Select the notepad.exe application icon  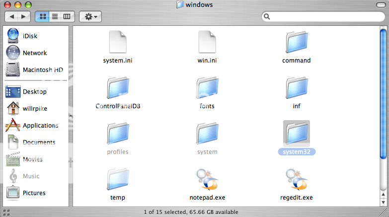207,179
